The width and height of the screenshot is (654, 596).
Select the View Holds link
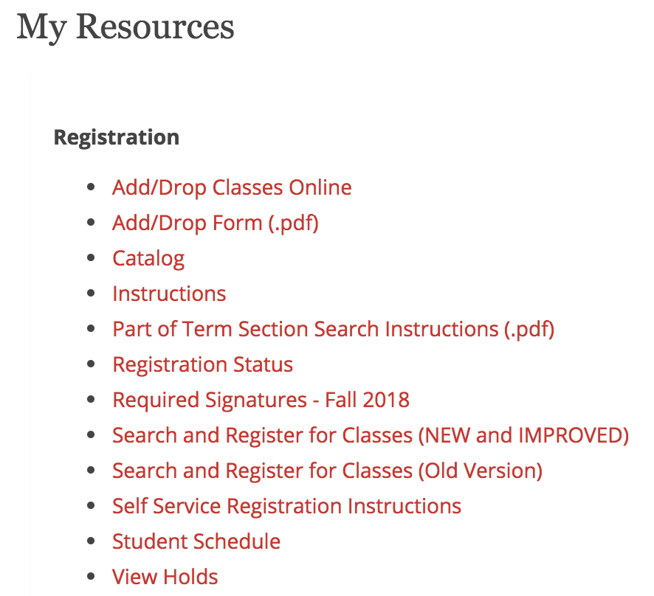coord(165,577)
